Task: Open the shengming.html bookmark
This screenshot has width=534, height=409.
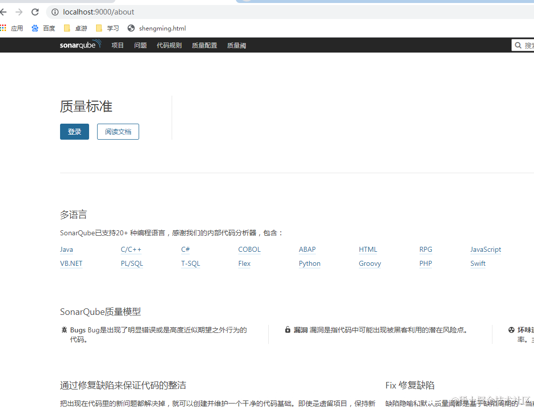Action: click(x=157, y=28)
